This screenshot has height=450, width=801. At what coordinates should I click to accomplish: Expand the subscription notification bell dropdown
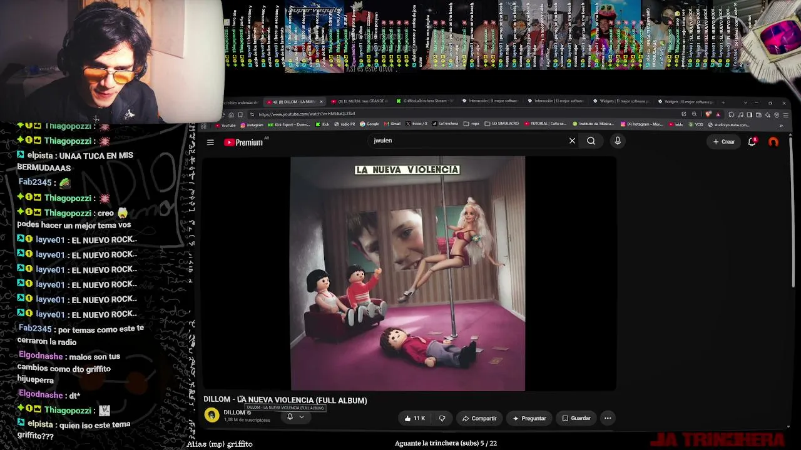coord(295,417)
